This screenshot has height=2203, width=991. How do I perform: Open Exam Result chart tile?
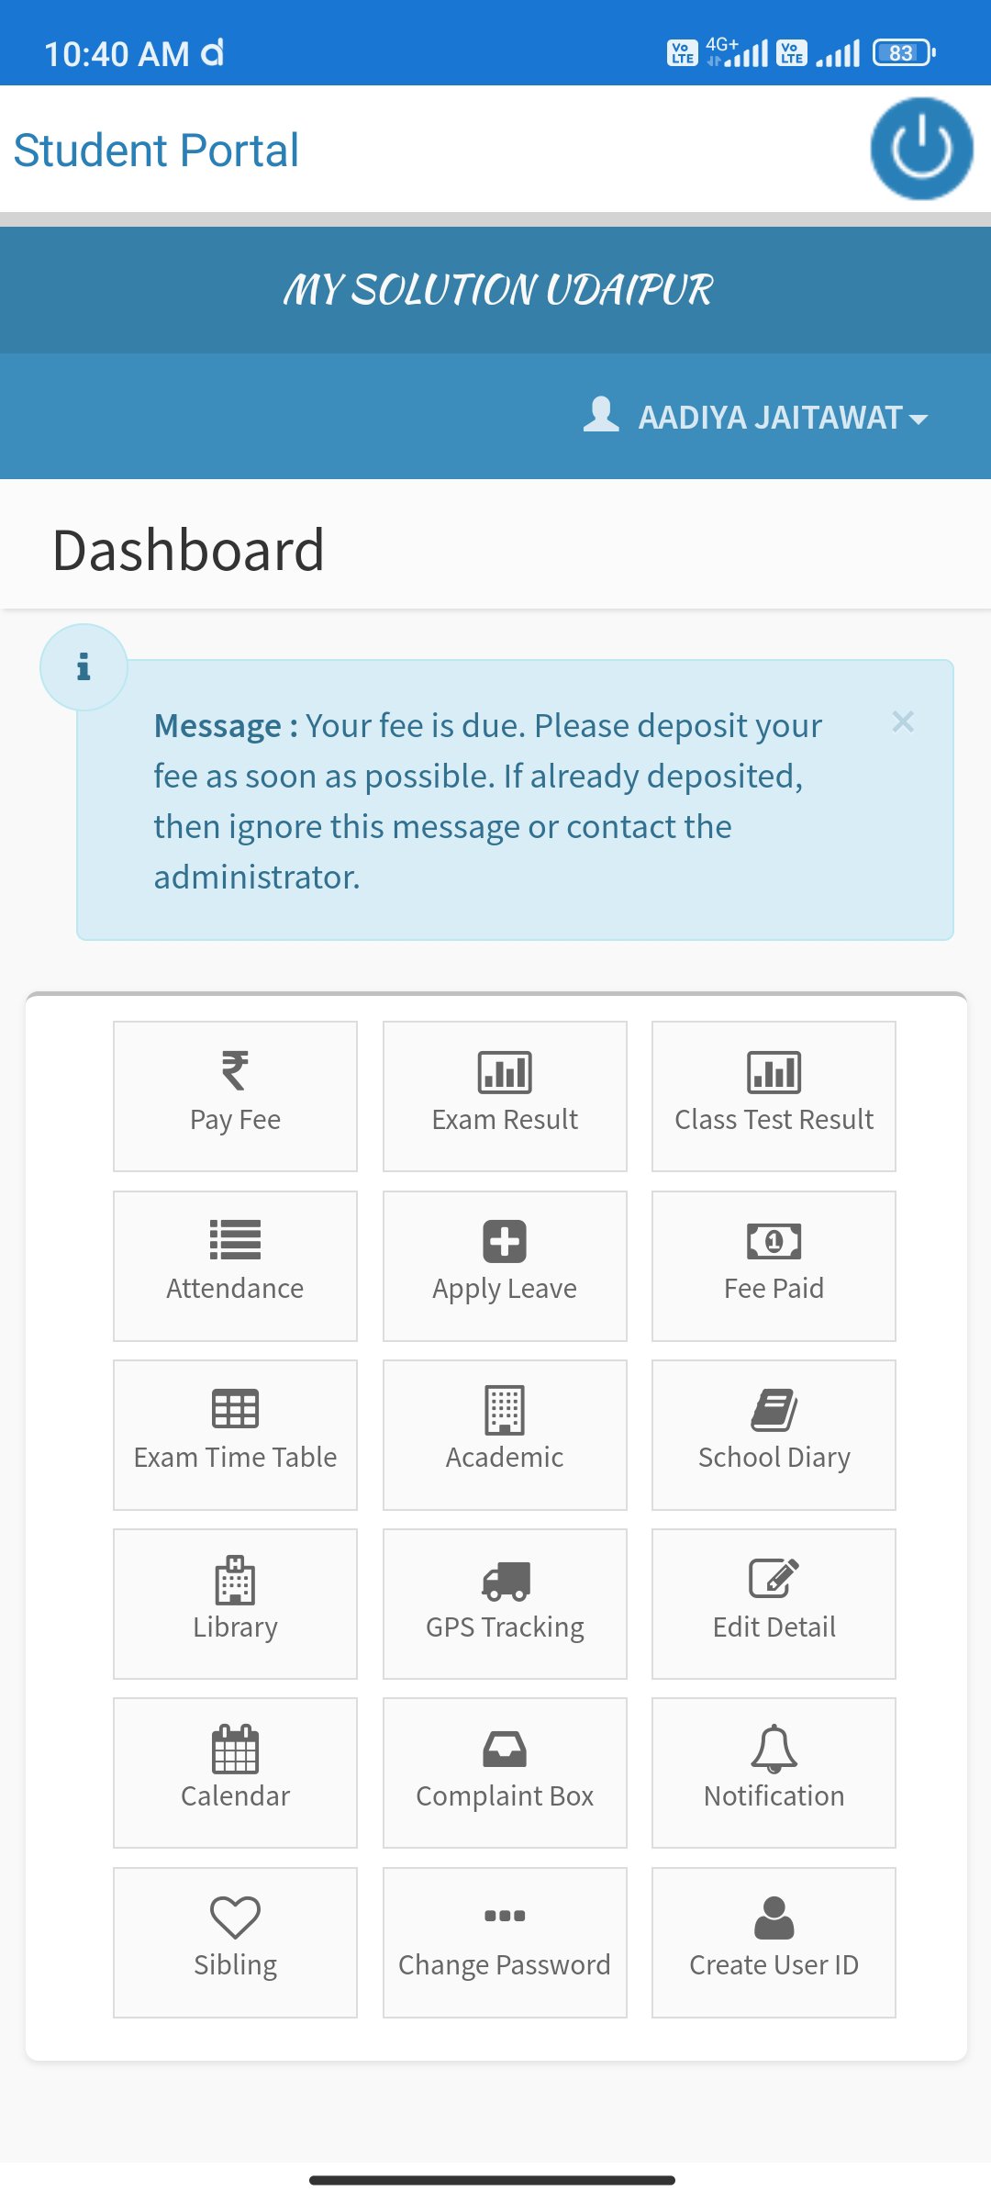505,1096
